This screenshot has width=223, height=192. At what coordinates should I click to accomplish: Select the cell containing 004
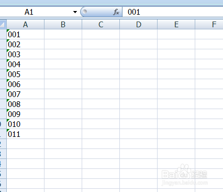[25, 64]
